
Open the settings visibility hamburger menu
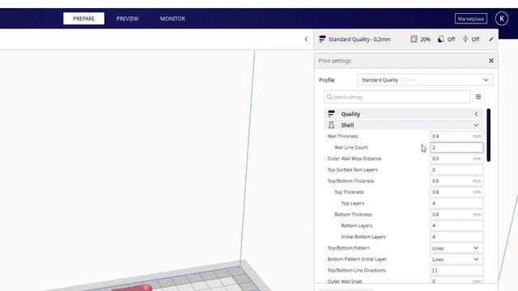[478, 97]
